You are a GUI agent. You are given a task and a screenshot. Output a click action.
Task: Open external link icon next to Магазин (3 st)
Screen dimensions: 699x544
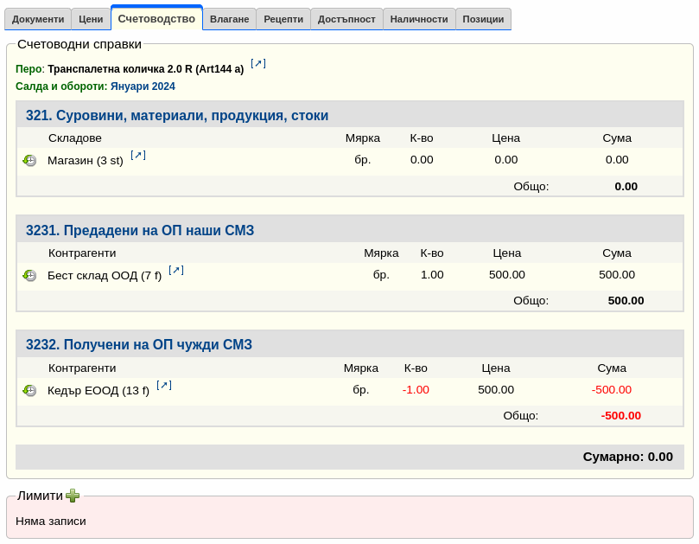pos(138,155)
